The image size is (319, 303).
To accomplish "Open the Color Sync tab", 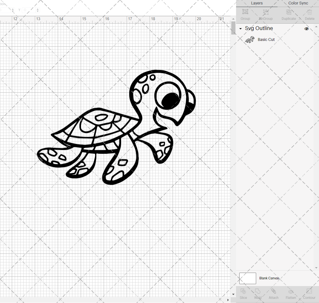I will click(x=298, y=3).
